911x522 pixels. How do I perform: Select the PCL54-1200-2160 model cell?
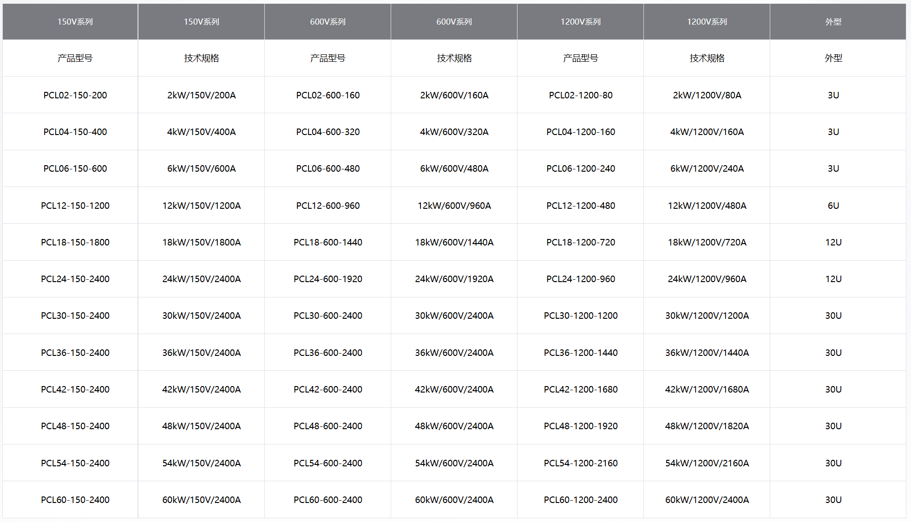[580, 463]
